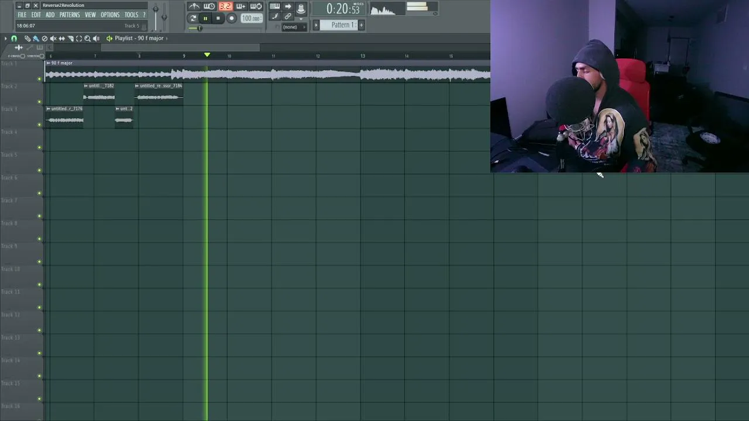The height and width of the screenshot is (421, 749).
Task: Click the Track 5 hint bar text
Action: pos(132,26)
